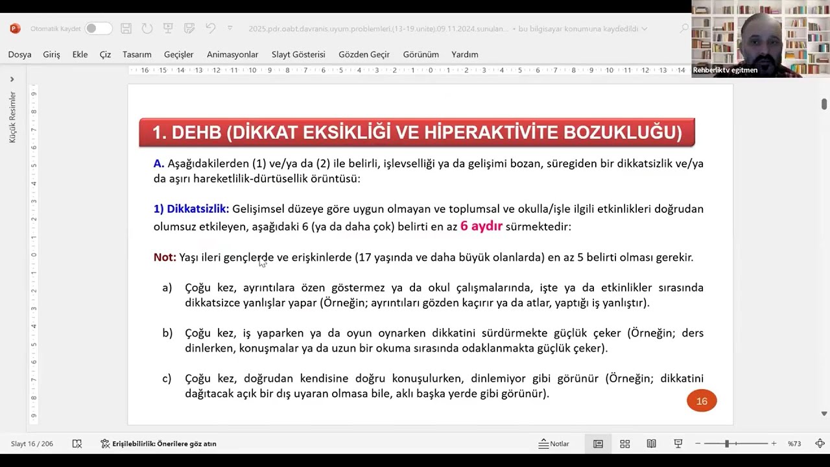
Task: Click the text '6 aydır' on the slide
Action: click(481, 226)
